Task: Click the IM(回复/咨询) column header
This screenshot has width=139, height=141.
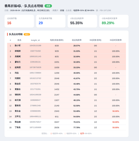Action: [95, 40]
